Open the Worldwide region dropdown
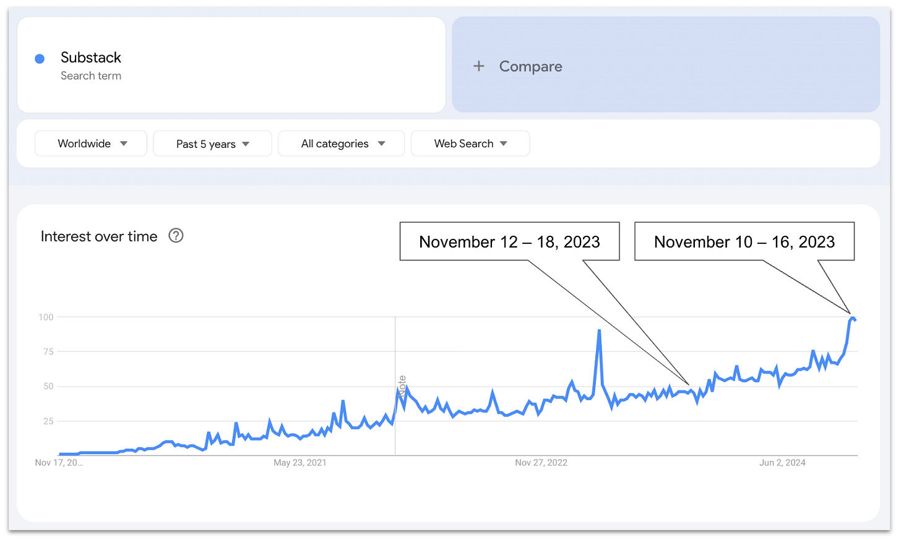 [x=90, y=144]
